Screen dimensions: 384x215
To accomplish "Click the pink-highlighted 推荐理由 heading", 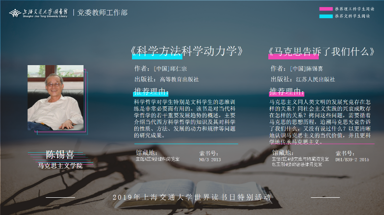I will 287,91.
